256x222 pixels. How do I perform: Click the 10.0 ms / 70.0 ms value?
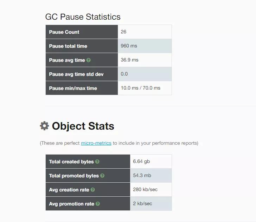[140, 88]
